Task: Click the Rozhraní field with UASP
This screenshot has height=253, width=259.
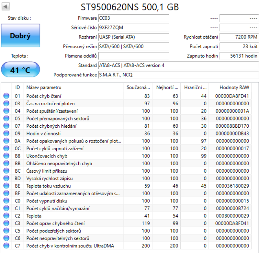Action: pyautogui.click(x=133, y=37)
